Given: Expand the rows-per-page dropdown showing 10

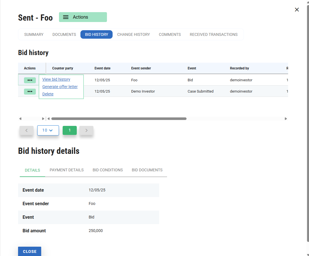Looking at the screenshot, I should 48,130.
